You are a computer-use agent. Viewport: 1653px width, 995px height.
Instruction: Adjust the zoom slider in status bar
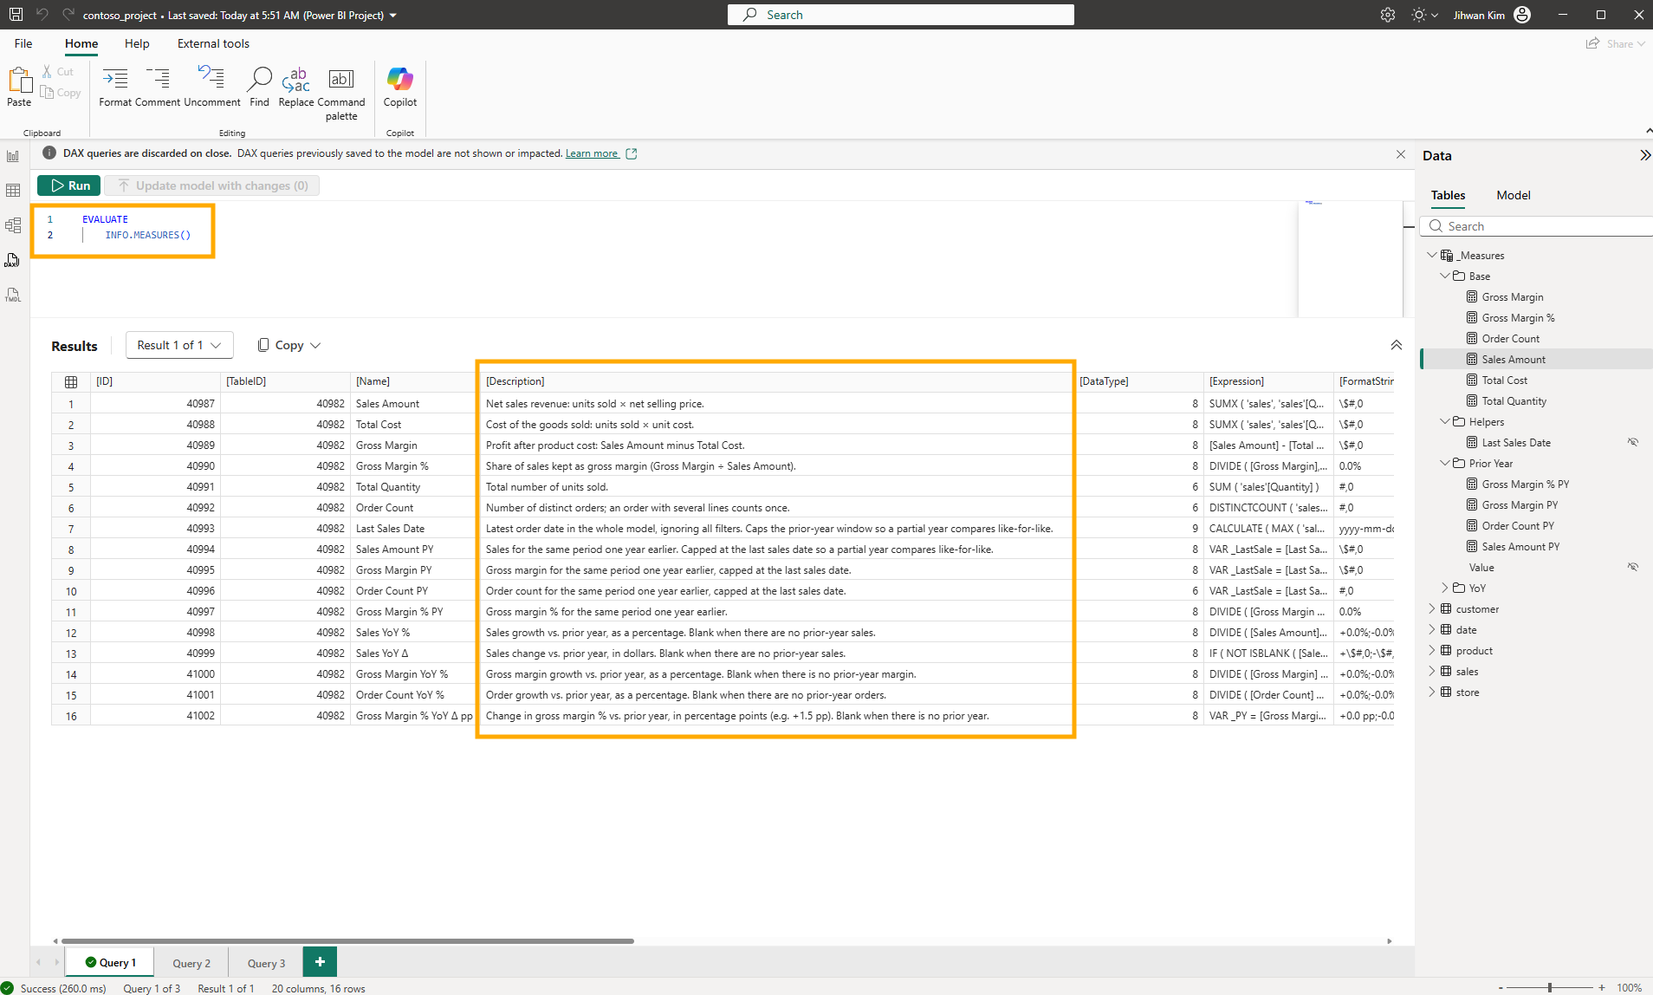[x=1549, y=987]
